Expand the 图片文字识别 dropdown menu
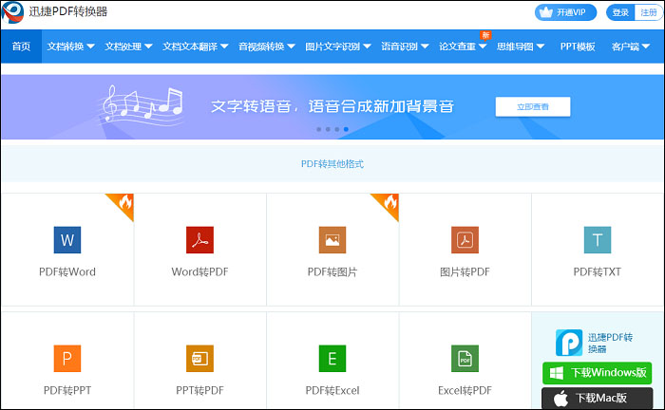Viewport: 665px width, 410px height. pos(338,47)
